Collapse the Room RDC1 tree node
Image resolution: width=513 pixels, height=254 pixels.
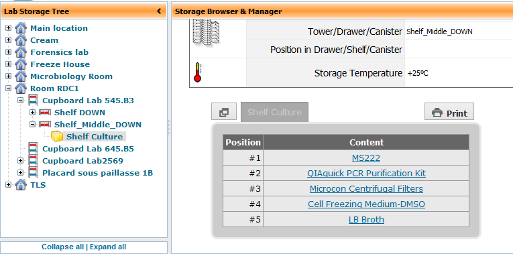9,88
